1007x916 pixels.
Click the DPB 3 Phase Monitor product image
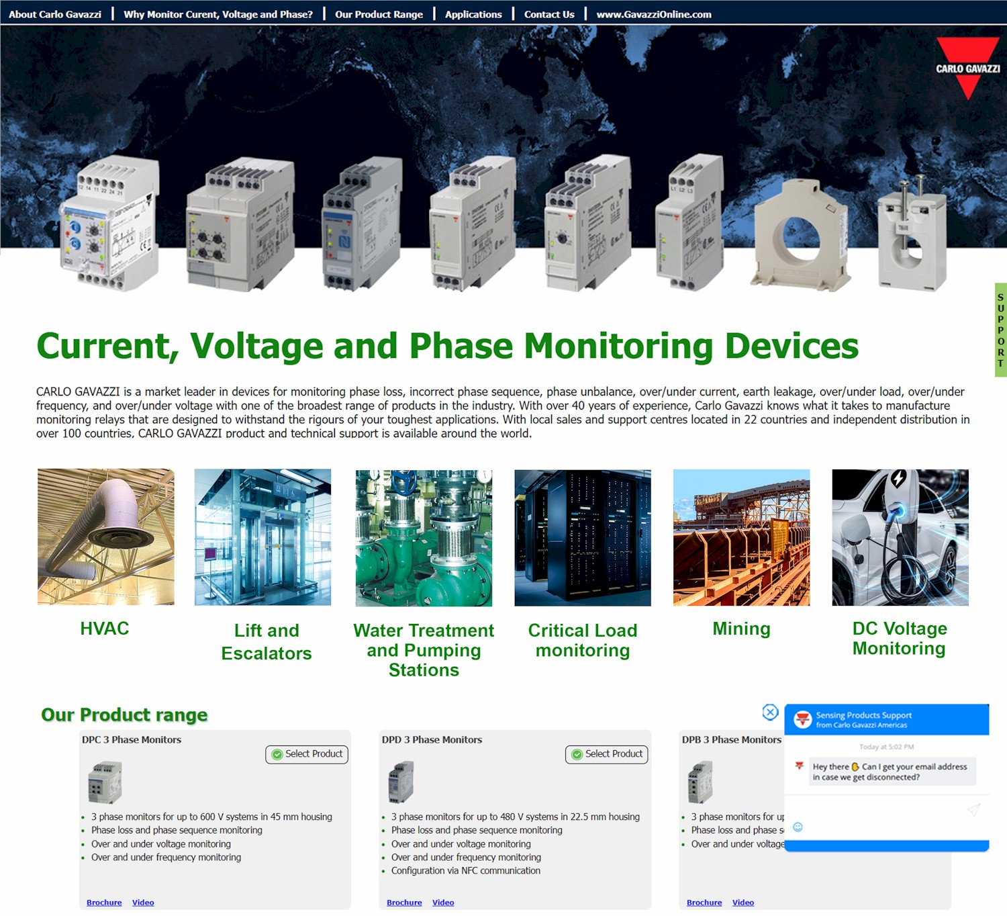click(x=700, y=782)
